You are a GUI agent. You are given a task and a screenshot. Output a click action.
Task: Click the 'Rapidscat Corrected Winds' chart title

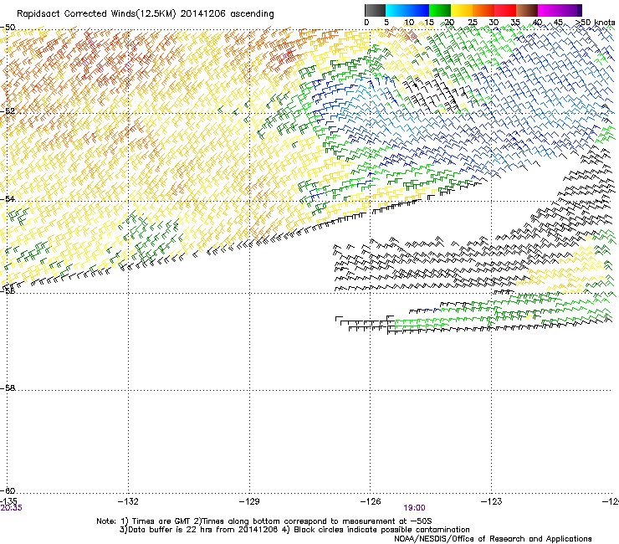pyautogui.click(x=146, y=14)
